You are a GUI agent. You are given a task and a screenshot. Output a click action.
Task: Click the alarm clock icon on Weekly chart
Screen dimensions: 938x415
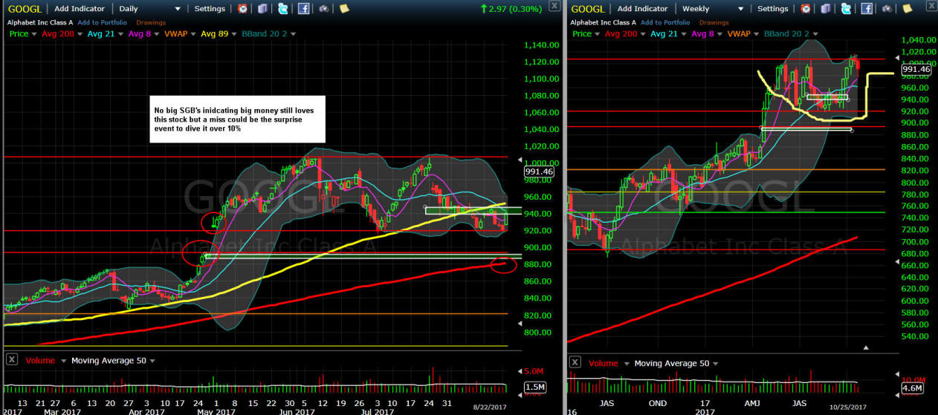pyautogui.click(x=806, y=9)
